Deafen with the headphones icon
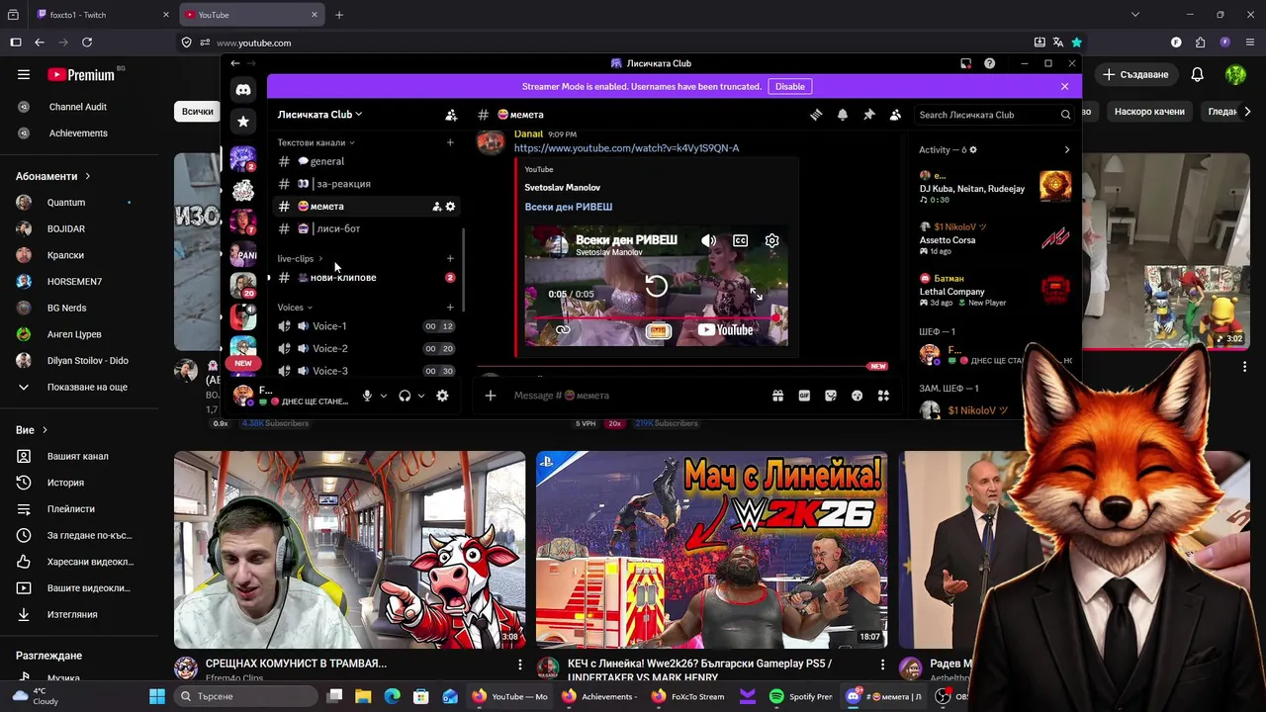 (x=405, y=396)
